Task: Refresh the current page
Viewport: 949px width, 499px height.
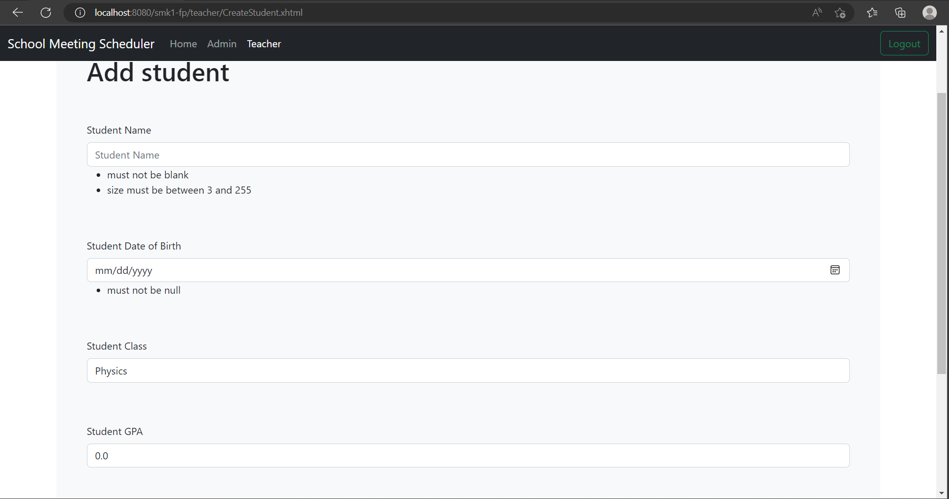Action: click(46, 13)
